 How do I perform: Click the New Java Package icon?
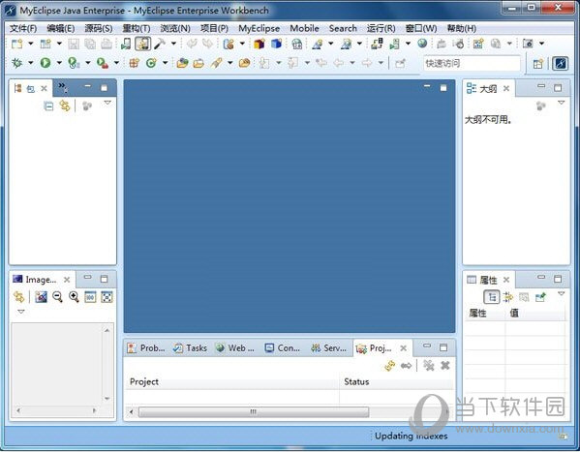coord(134,63)
